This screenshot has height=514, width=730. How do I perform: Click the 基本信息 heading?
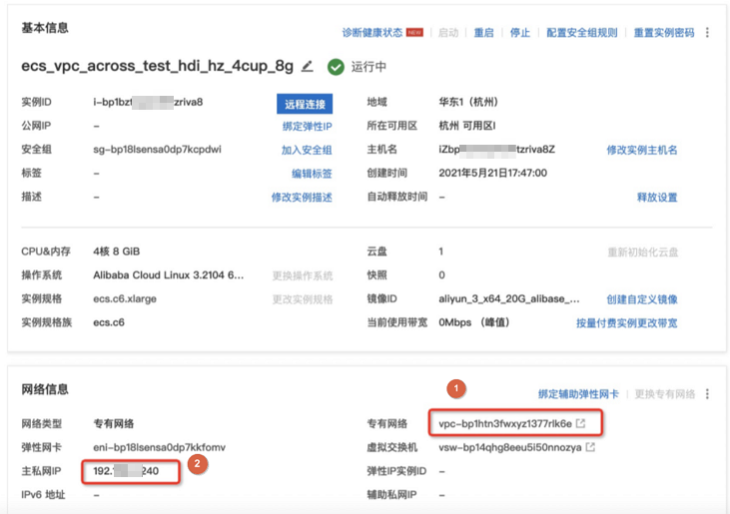(x=45, y=28)
